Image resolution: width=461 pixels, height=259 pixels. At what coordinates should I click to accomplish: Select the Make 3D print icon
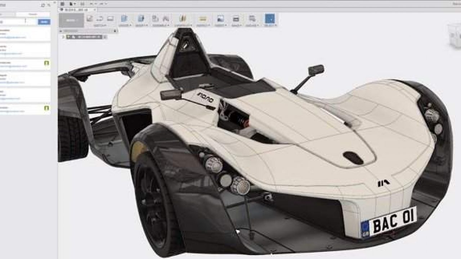[236, 18]
